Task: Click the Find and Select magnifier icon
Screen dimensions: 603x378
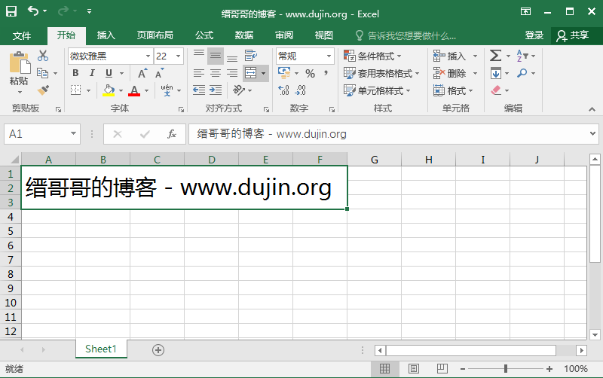Action: pos(522,73)
